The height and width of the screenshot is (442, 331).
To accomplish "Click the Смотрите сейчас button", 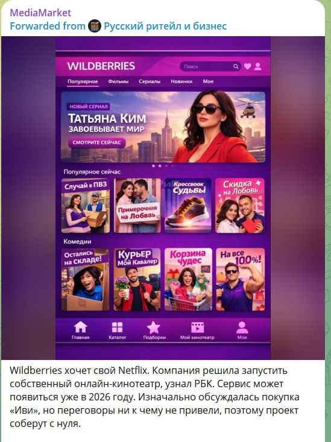I will 96,143.
